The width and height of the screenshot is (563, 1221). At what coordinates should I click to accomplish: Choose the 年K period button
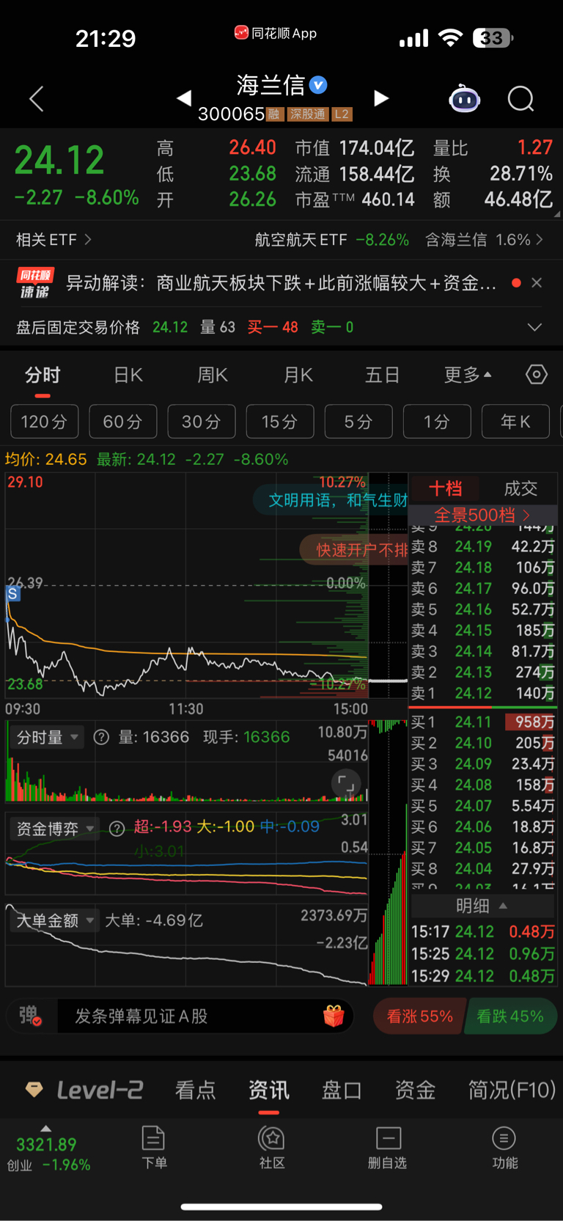(515, 422)
